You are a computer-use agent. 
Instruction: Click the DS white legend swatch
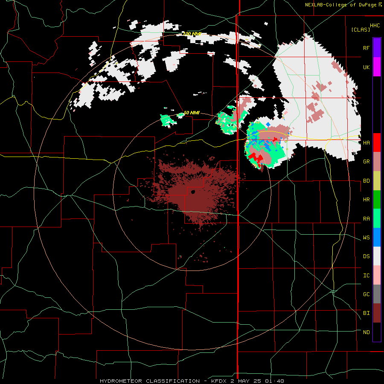(x=377, y=256)
